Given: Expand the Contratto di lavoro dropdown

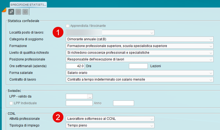Looking at the screenshot, I should (211, 80).
